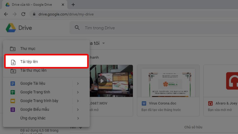Go back using browser back arrow
The image size is (238, 134).
(x=6, y=14)
